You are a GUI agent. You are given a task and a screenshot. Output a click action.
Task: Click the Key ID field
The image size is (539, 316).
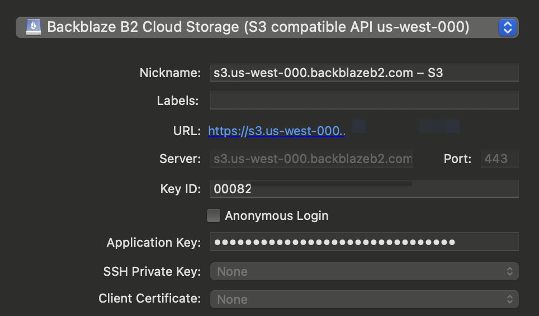coord(365,189)
